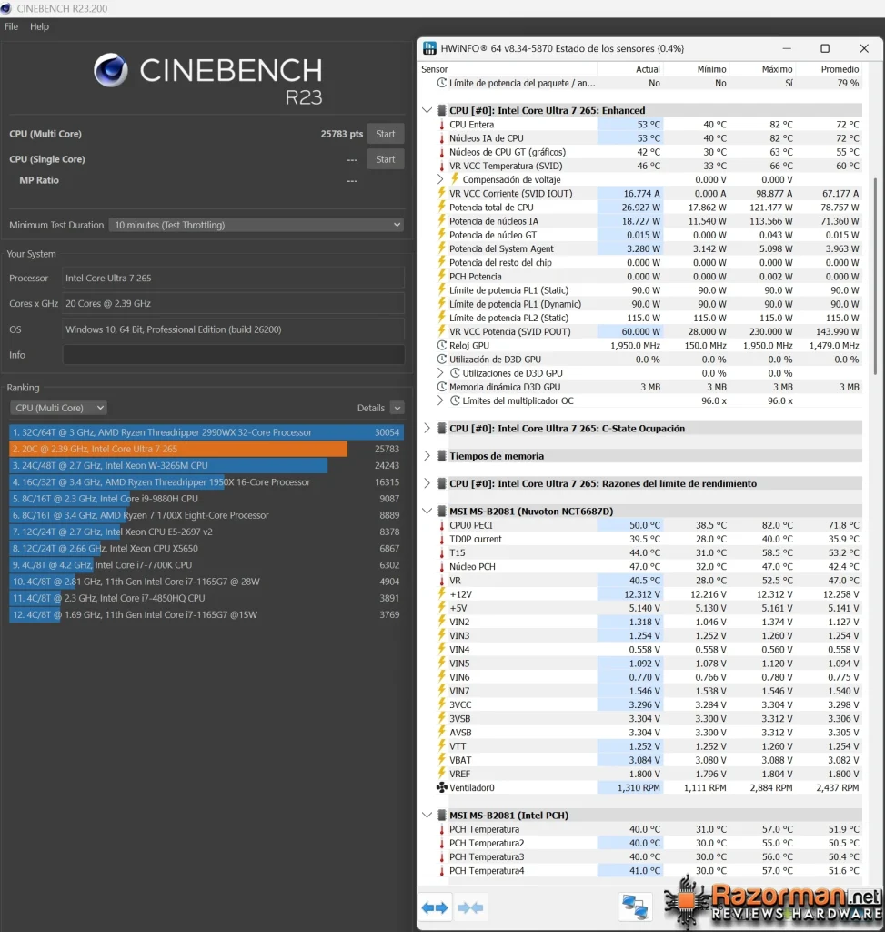The width and height of the screenshot is (885, 932).
Task: Open the File menu in Cinebench
Action: [11, 26]
